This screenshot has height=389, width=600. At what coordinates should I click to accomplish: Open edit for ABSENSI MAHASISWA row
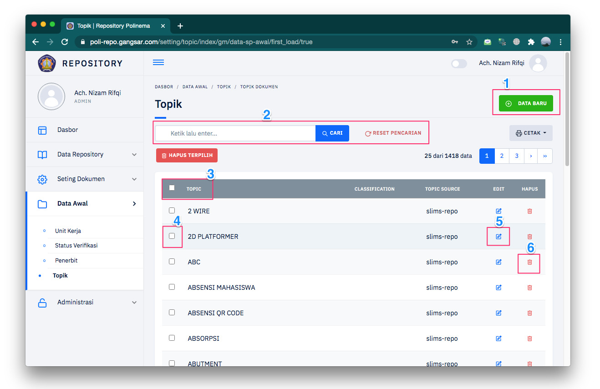pyautogui.click(x=498, y=288)
